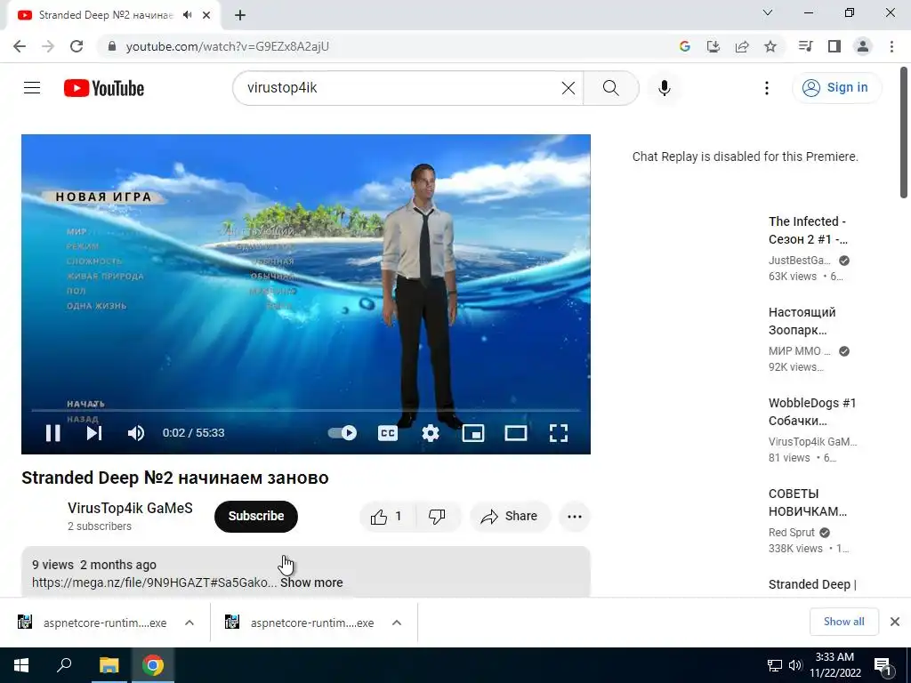The height and width of the screenshot is (683, 911).
Task: Enable miniplayer mode
Action: [x=473, y=433]
